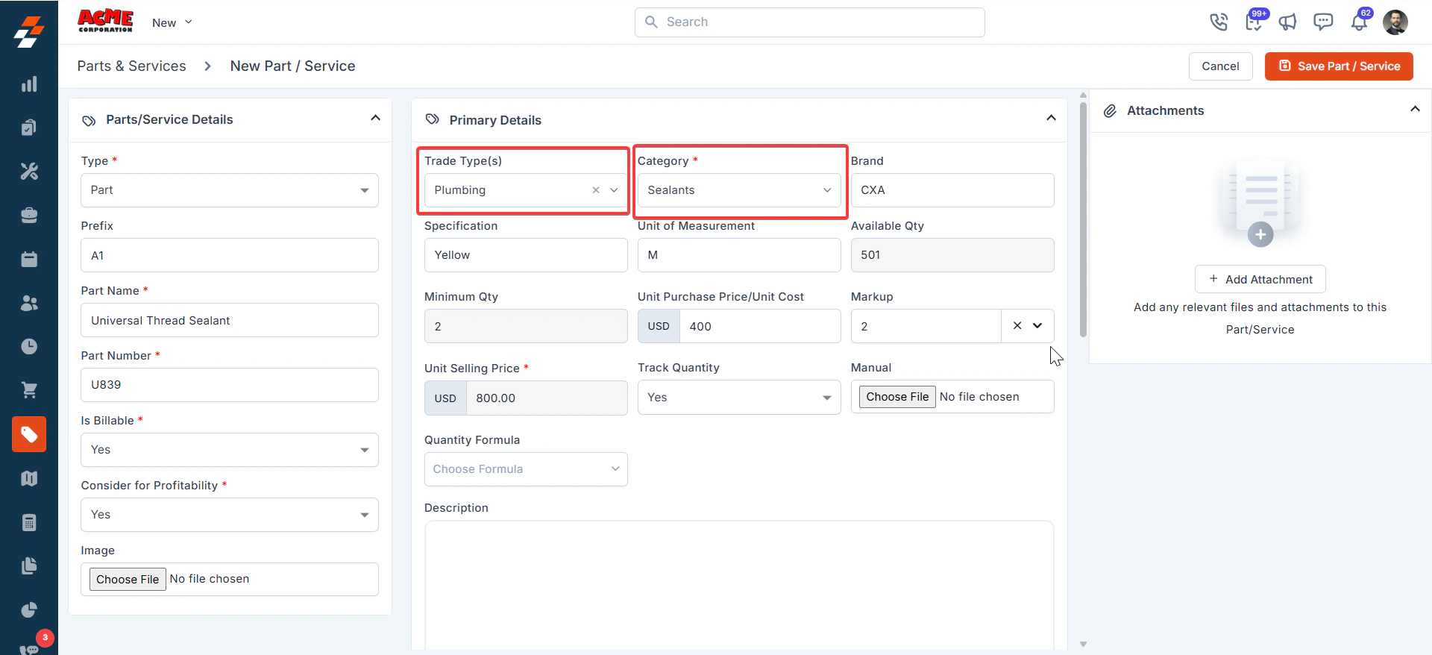
Task: Open the New dropdown menu
Action: click(172, 22)
